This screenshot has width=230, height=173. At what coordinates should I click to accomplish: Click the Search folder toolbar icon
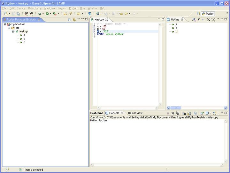pos(79,14)
